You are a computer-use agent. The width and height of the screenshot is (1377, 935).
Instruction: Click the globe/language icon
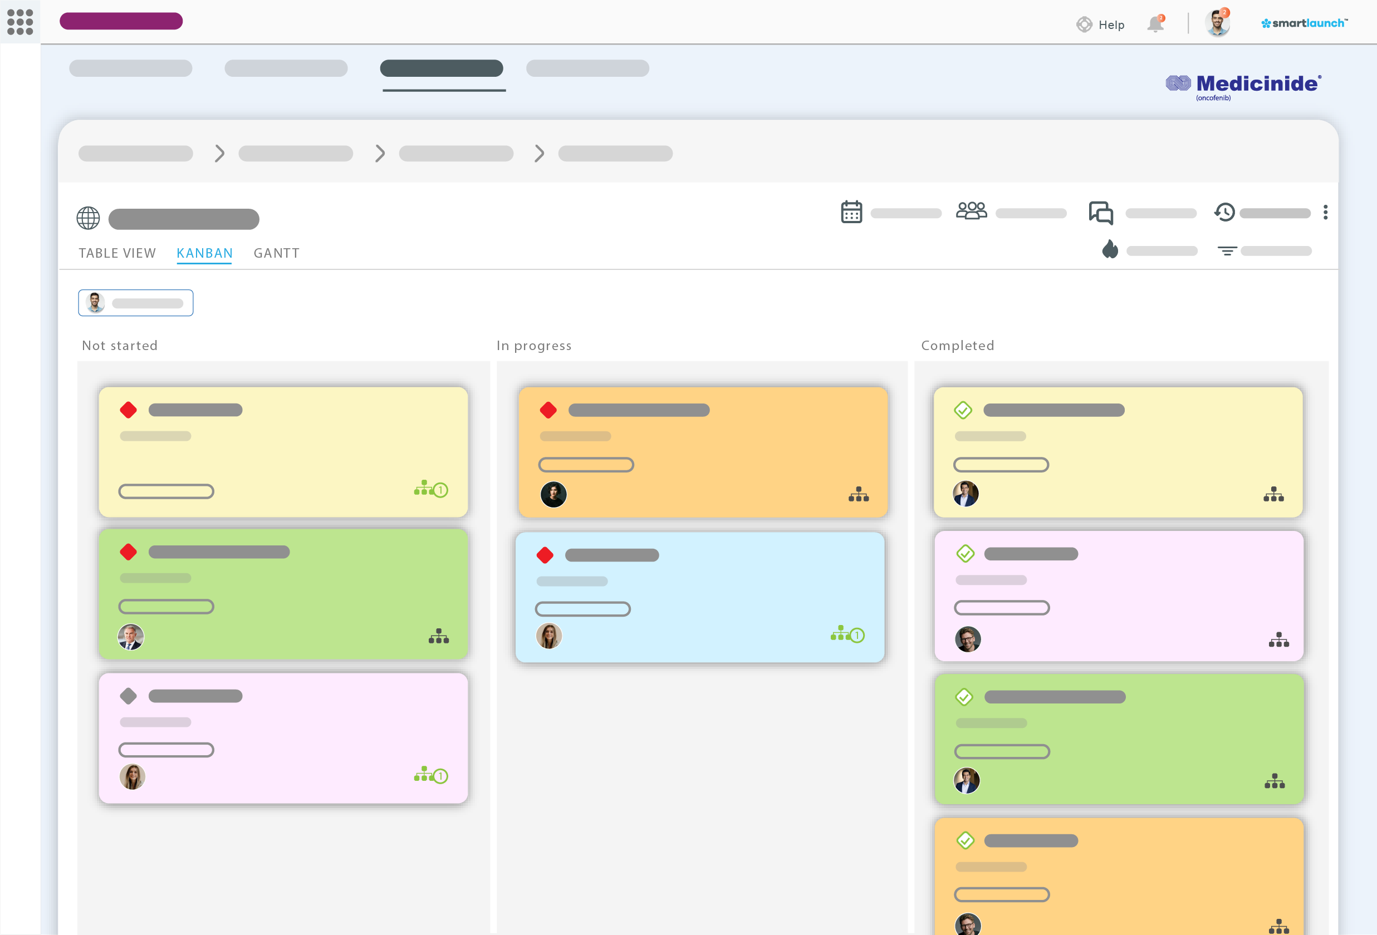(x=87, y=217)
